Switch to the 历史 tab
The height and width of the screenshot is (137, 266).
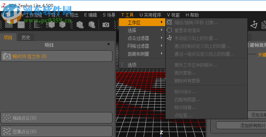coord(26,37)
